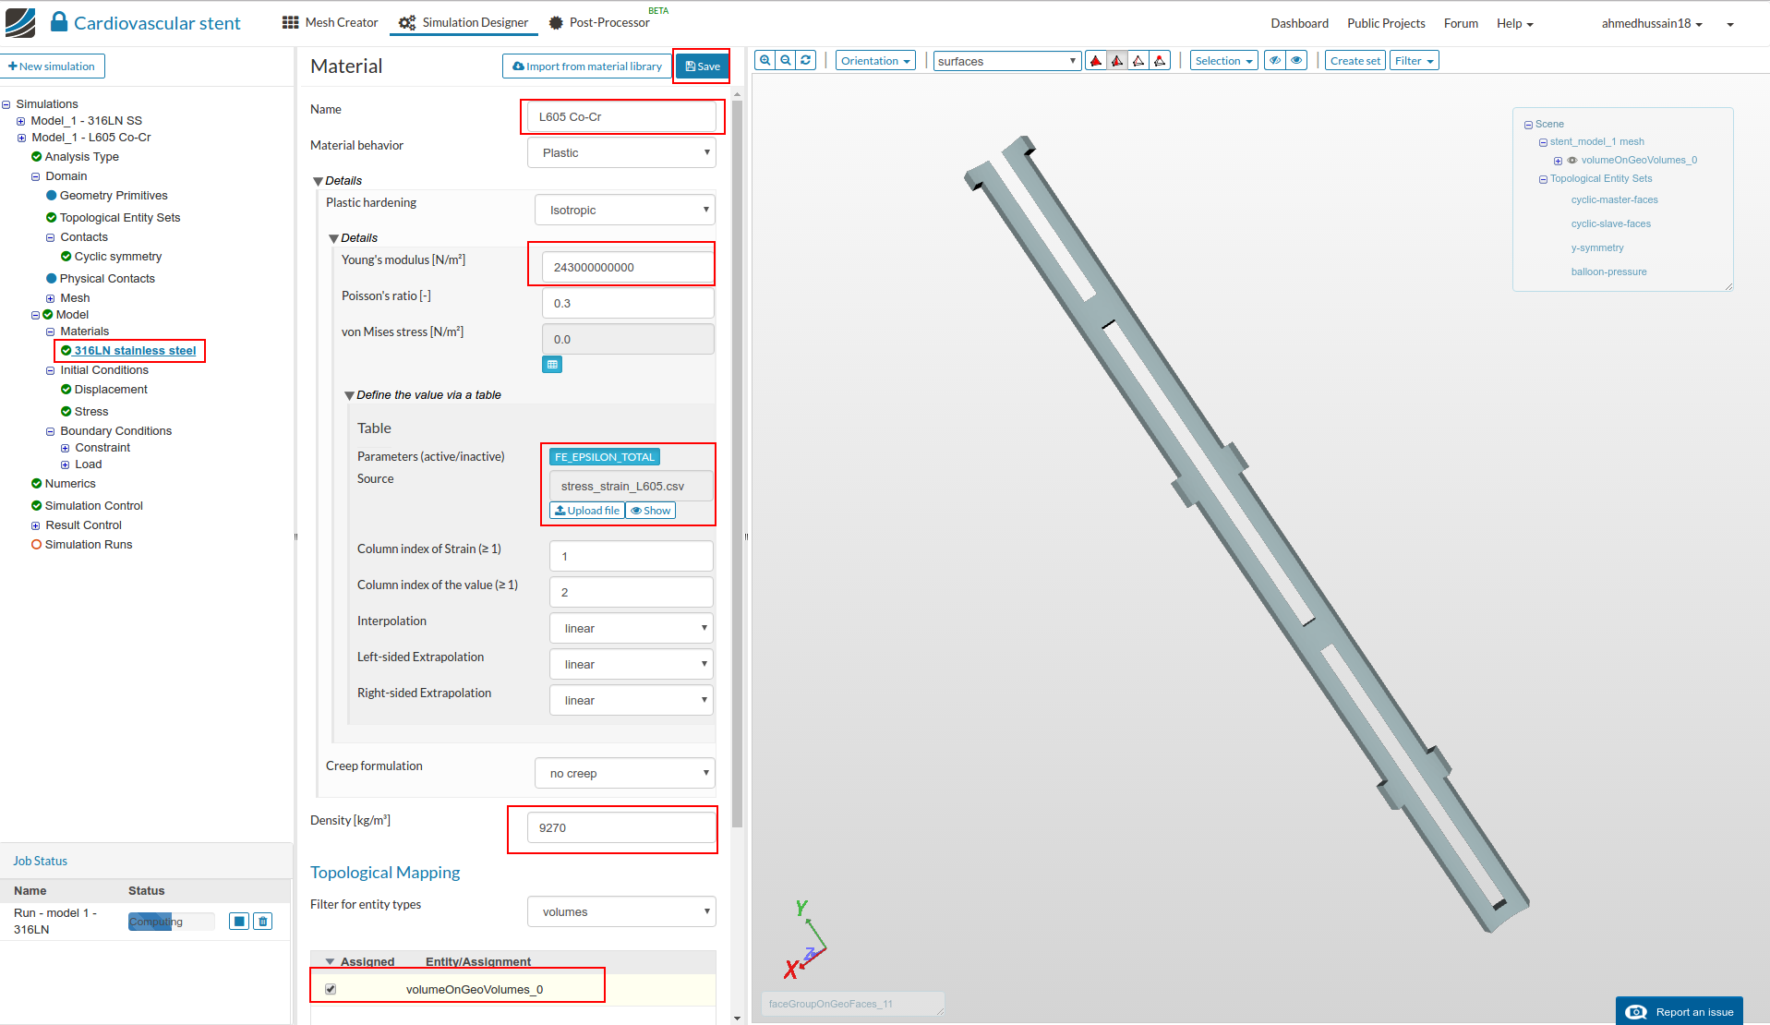Screen dimensions: 1770x1025
Task: Click Upload file button
Action: tap(587, 511)
